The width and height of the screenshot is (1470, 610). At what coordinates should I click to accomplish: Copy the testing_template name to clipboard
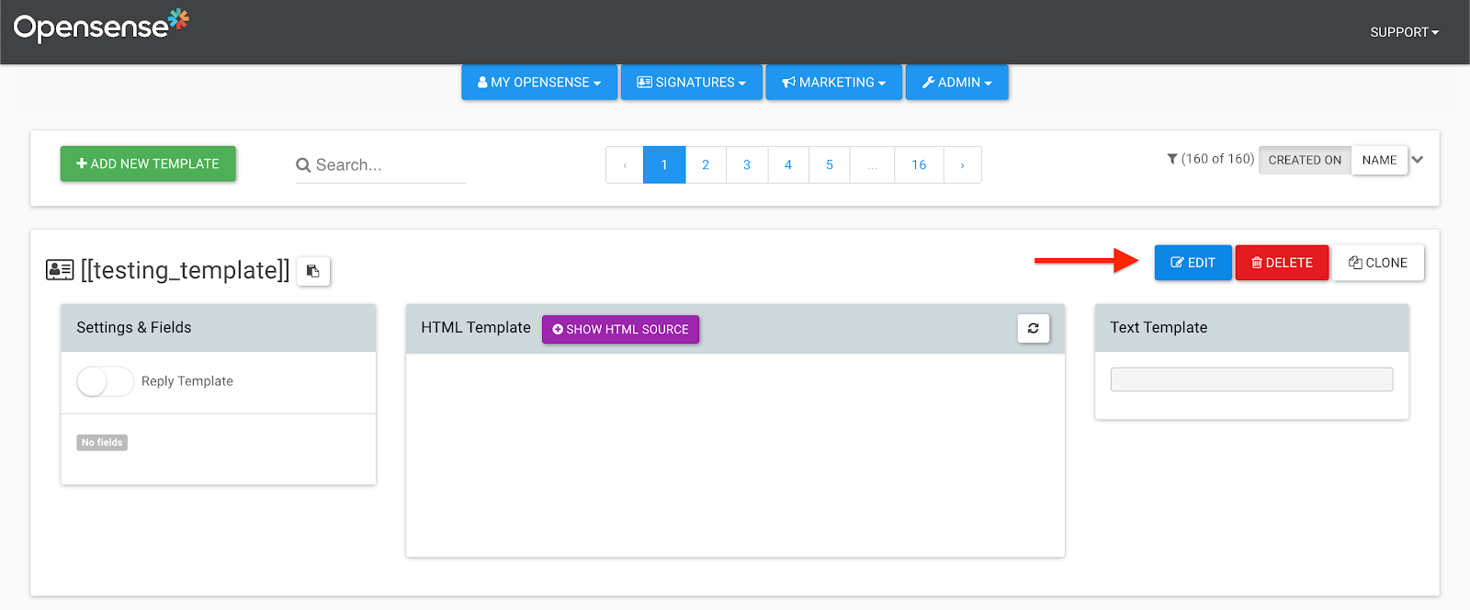313,271
